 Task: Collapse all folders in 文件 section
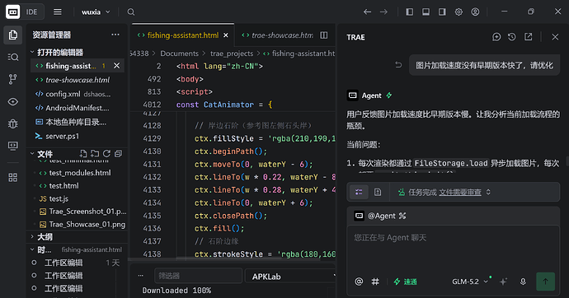118,153
